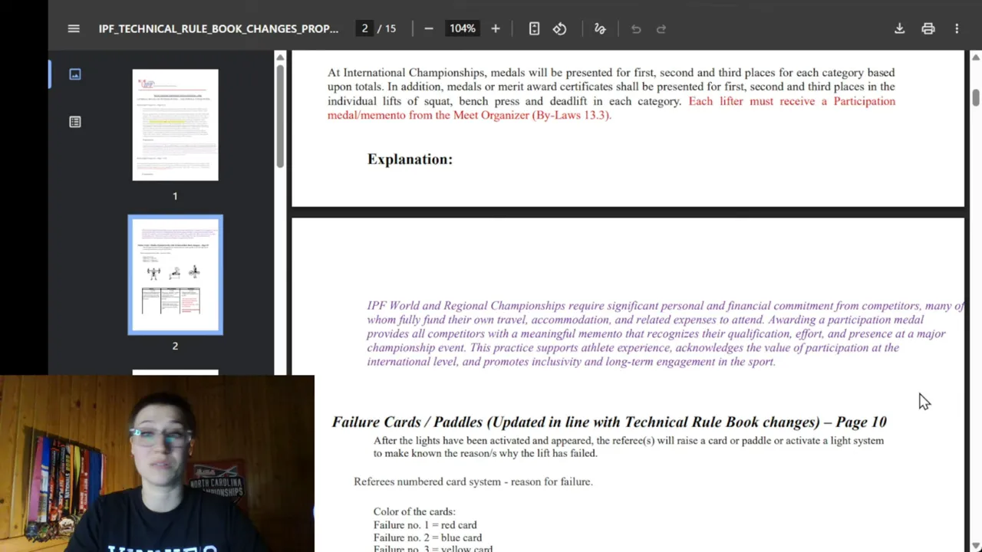Print the document

[928, 28]
